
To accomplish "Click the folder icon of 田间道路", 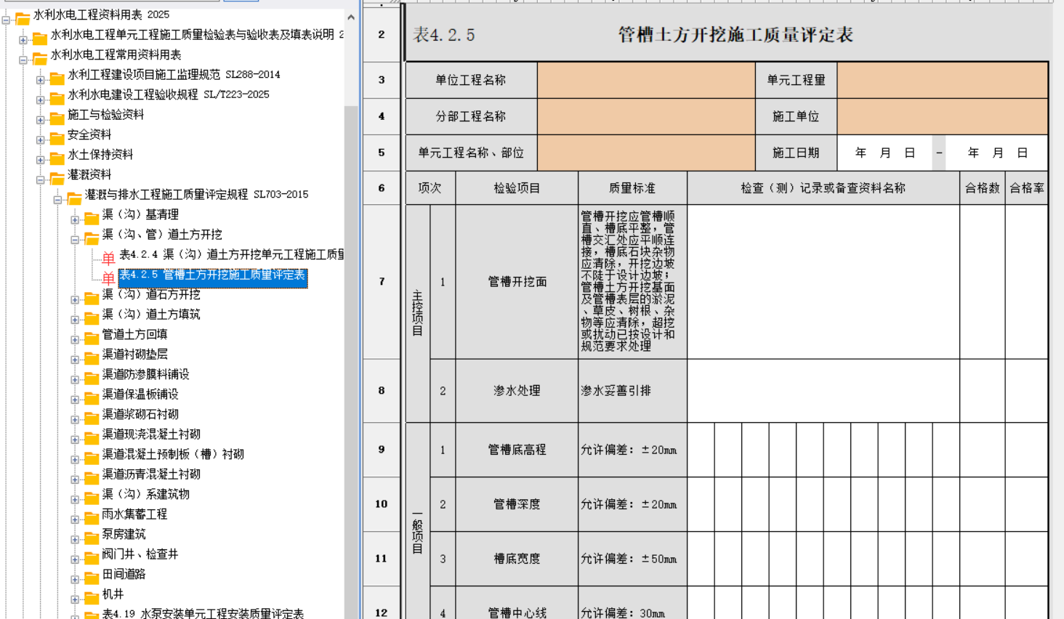I will click(92, 578).
